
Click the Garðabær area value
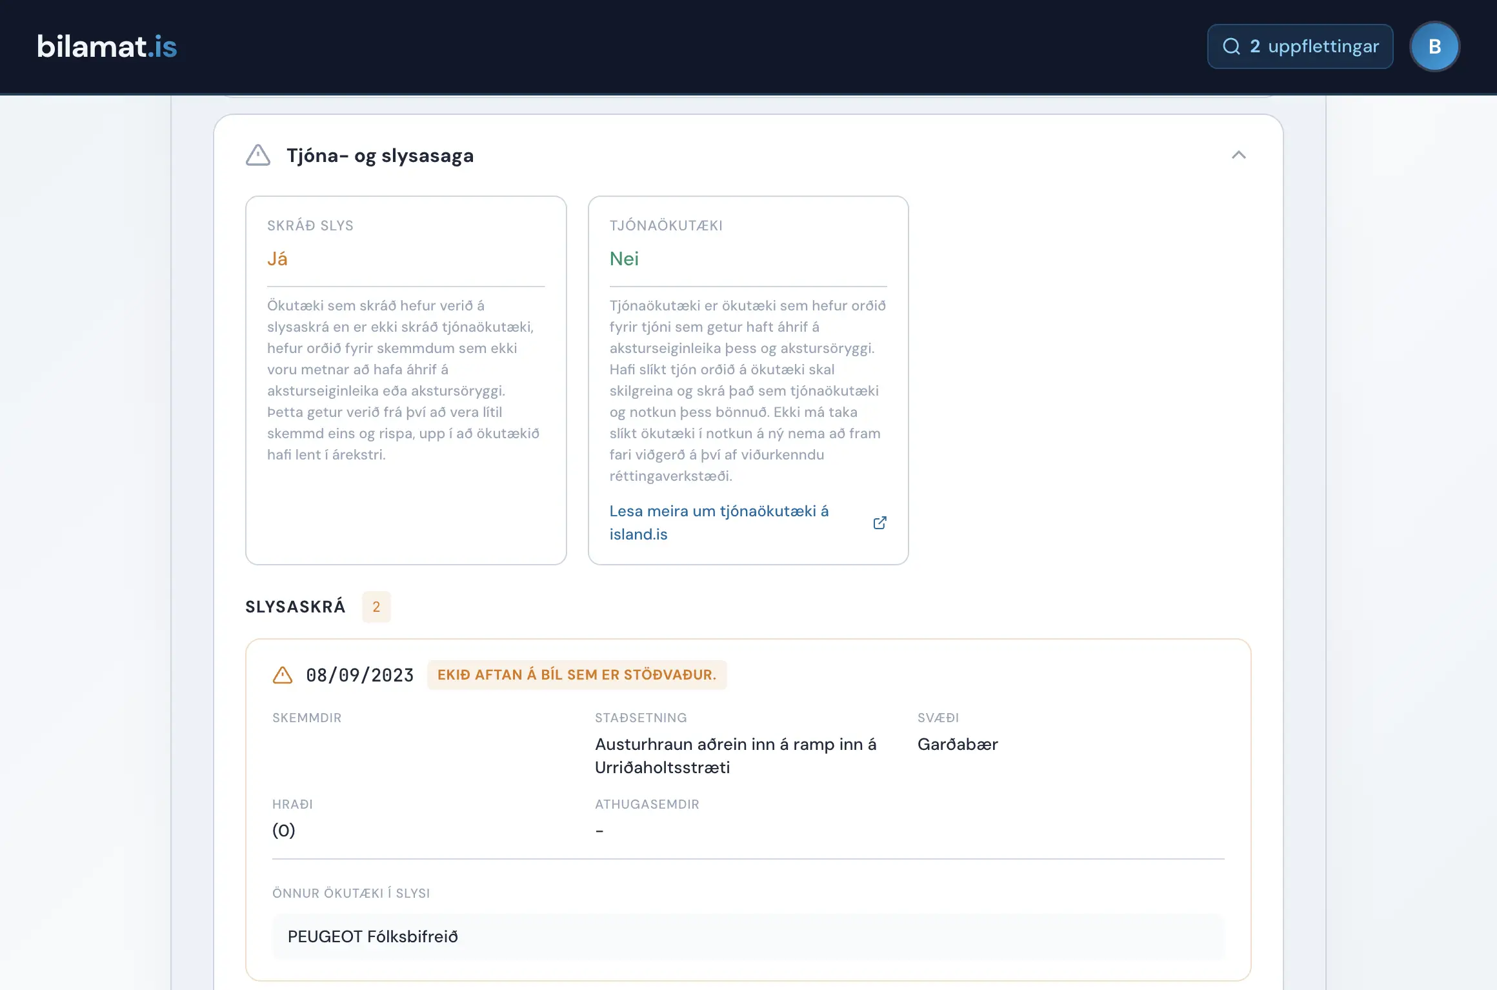958,744
